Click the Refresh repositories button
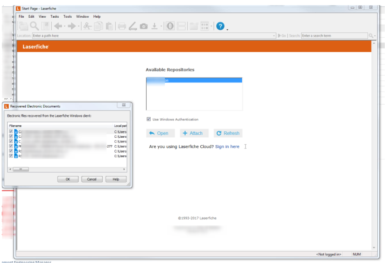The image size is (385, 263). [228, 133]
